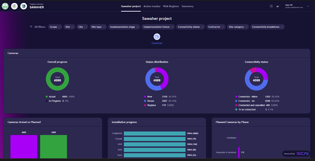Expand the Connectivity breakdown filter dropdown
The image size is (315, 161).
tap(267, 27)
